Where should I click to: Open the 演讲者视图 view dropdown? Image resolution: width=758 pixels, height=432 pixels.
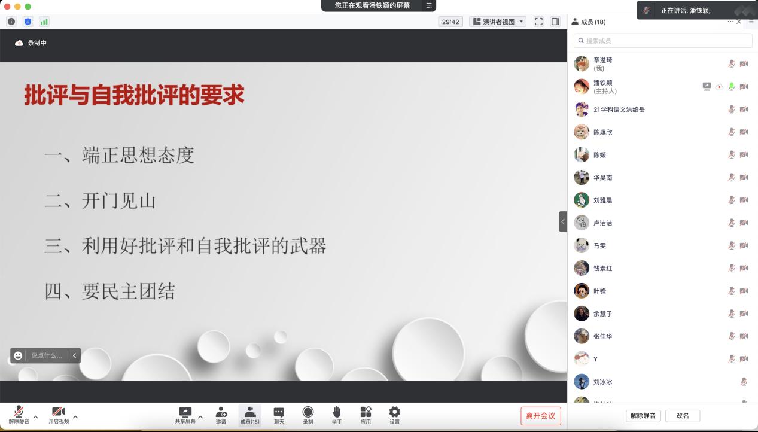point(498,22)
